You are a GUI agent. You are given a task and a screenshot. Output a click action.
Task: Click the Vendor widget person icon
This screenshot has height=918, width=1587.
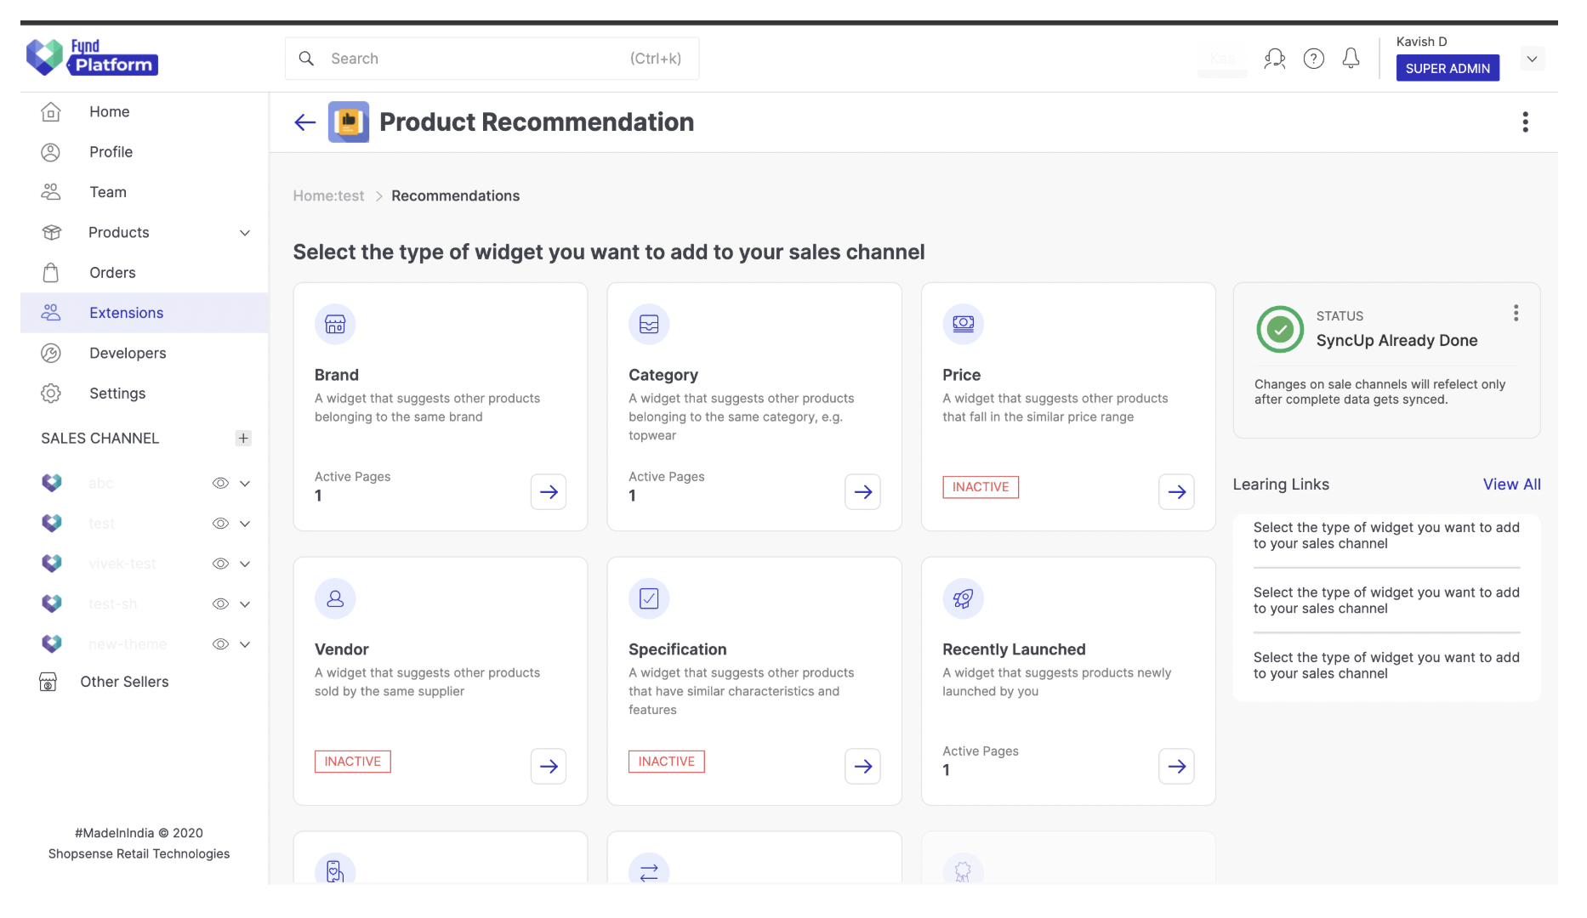click(335, 598)
